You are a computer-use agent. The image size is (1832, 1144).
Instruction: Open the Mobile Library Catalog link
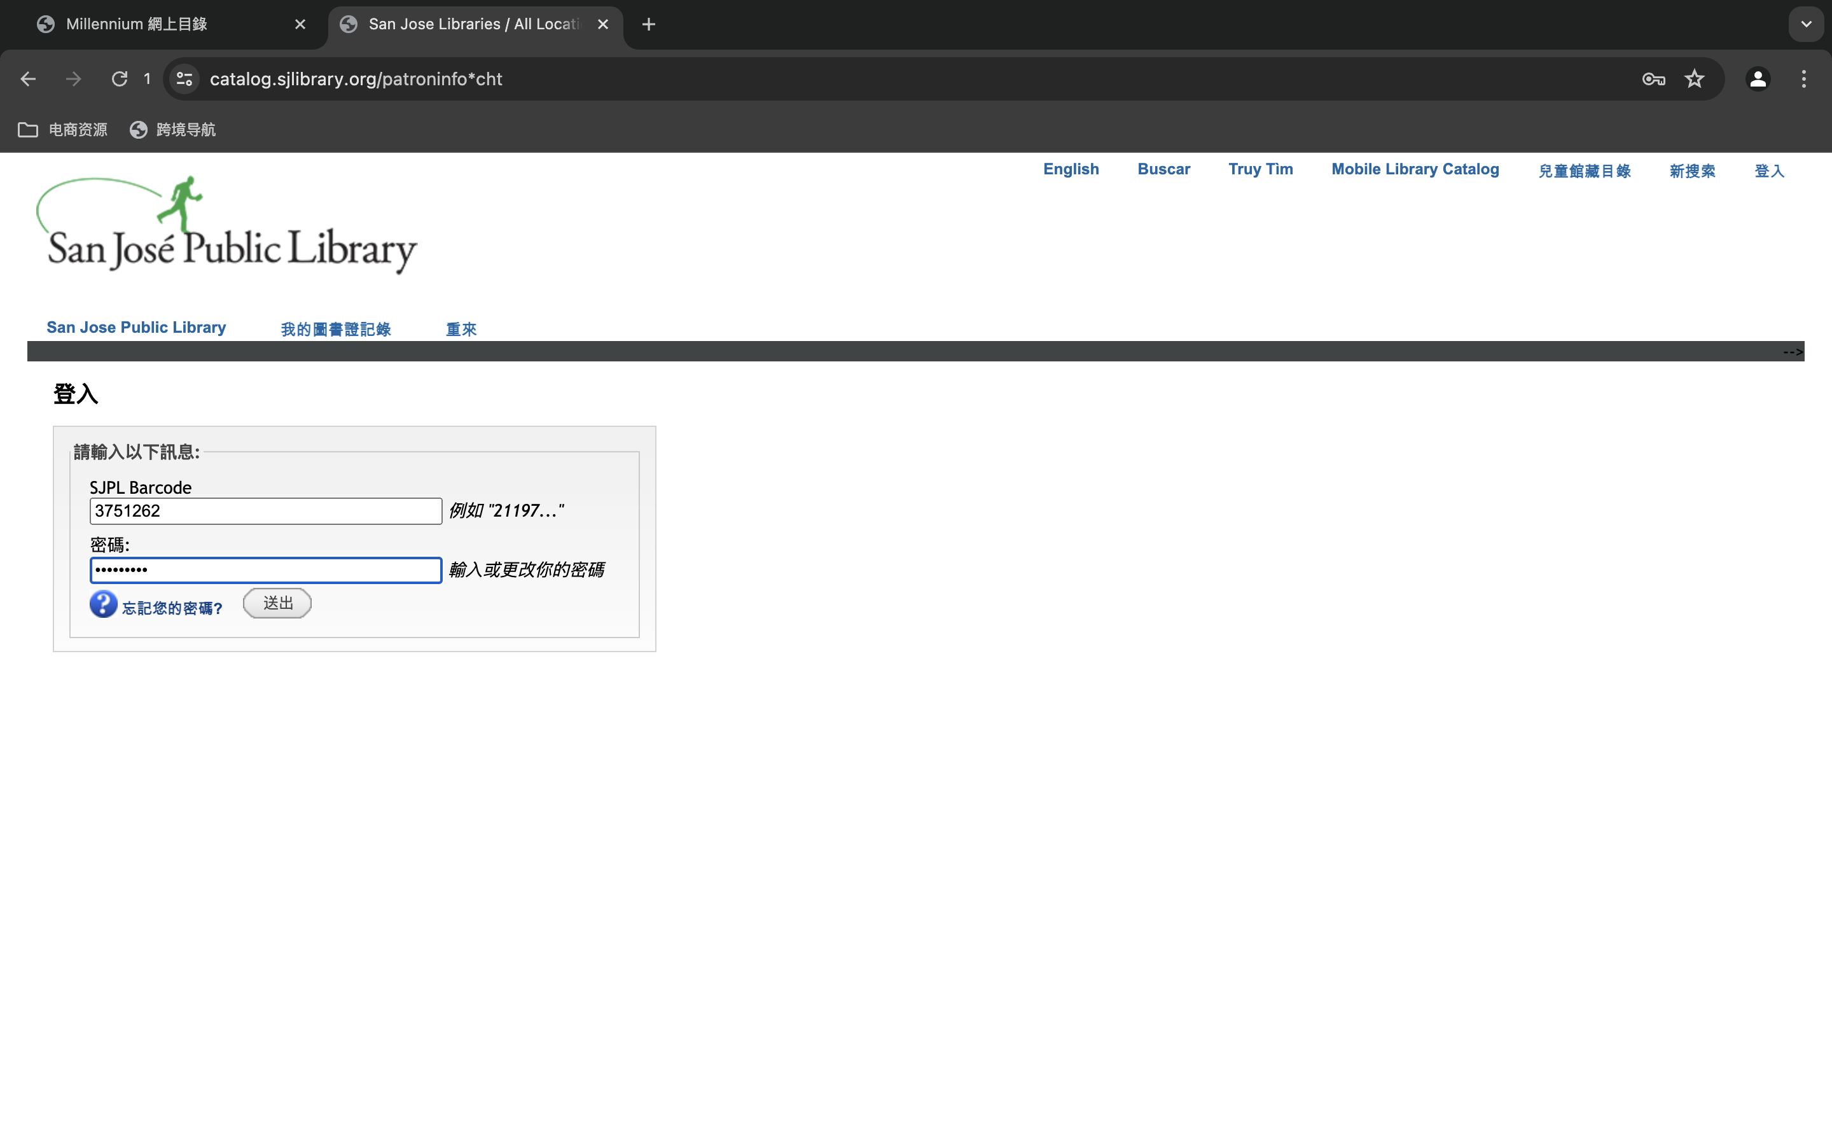(x=1415, y=169)
